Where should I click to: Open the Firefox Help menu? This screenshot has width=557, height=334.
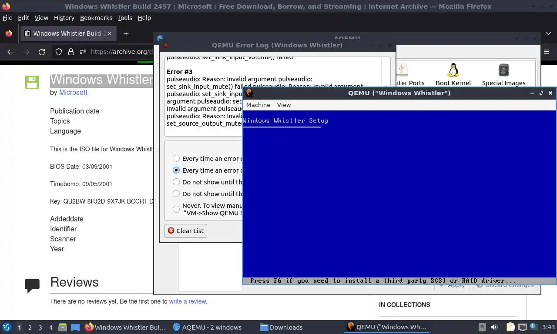[144, 18]
